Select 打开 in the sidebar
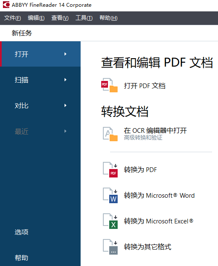This screenshot has width=218, height=266. point(40,54)
